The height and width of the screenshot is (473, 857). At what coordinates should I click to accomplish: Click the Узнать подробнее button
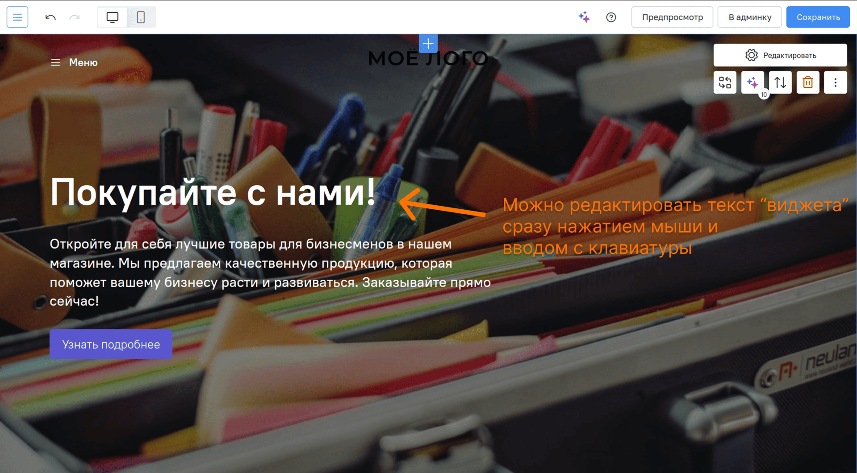(111, 344)
